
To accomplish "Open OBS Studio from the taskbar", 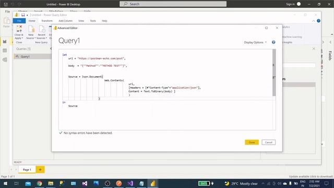I will [108, 183].
